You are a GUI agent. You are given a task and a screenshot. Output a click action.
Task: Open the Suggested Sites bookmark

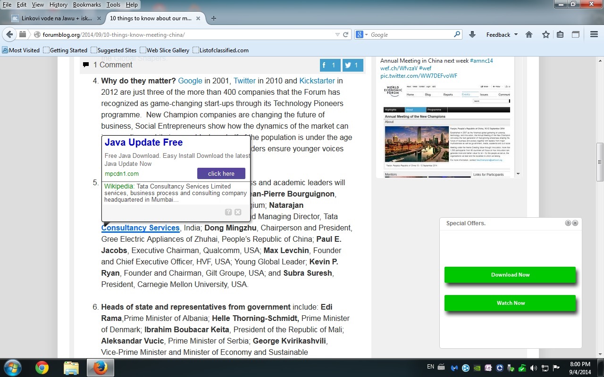point(114,50)
